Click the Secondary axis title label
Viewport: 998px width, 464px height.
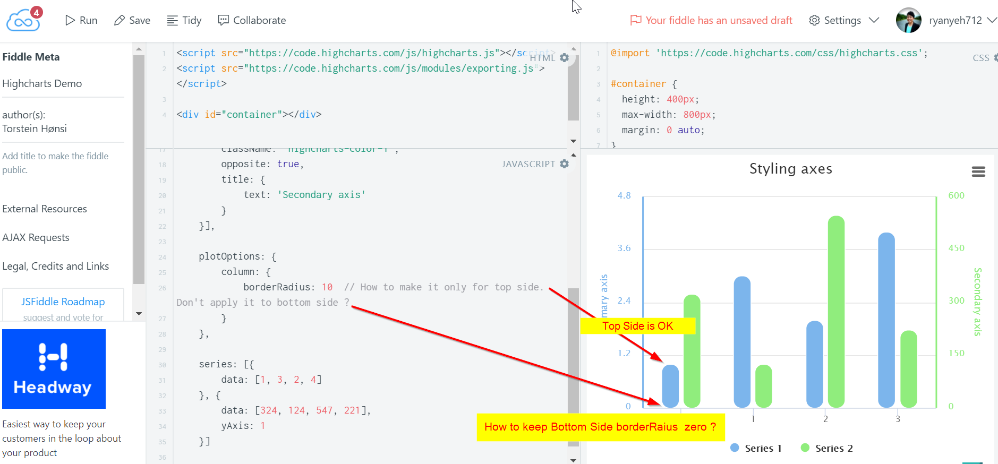[977, 302]
